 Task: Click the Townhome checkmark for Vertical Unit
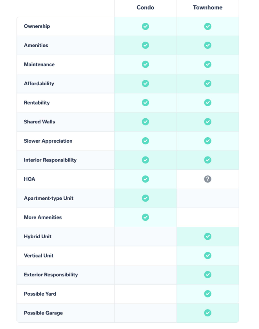(x=208, y=255)
